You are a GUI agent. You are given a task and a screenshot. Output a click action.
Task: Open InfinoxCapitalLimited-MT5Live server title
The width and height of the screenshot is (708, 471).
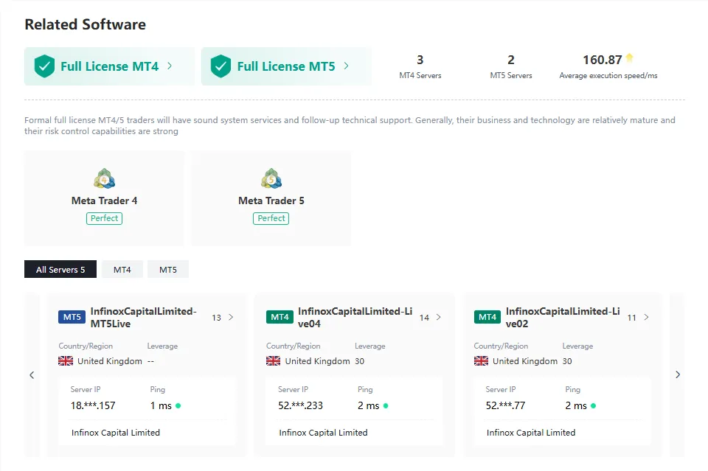click(144, 318)
